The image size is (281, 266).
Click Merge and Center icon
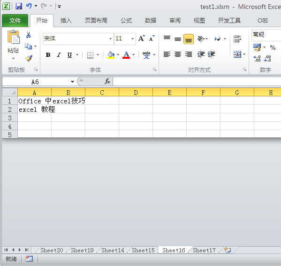tap(237, 55)
